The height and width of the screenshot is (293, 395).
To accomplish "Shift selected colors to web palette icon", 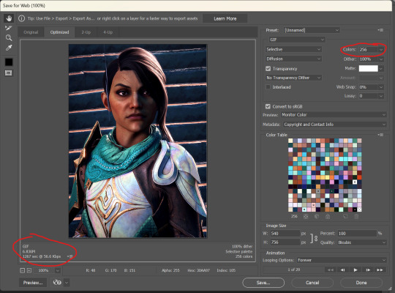I will (317, 217).
